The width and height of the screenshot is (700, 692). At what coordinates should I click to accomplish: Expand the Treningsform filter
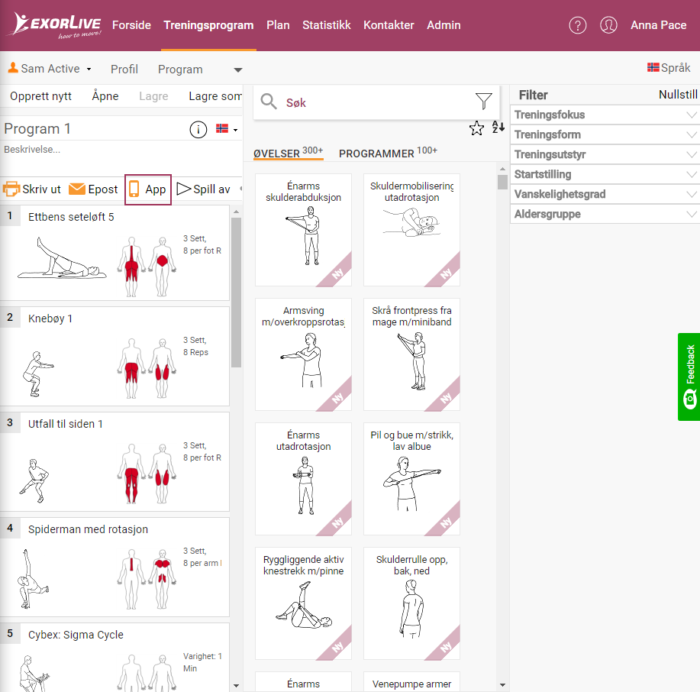(605, 134)
